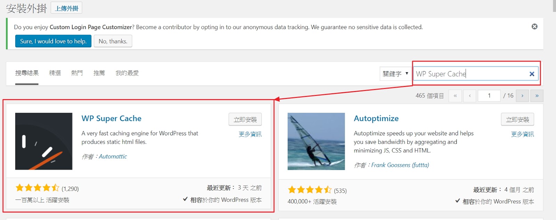Click the WP Super Cache plugin icon
The height and width of the screenshot is (220, 556).
[44, 141]
